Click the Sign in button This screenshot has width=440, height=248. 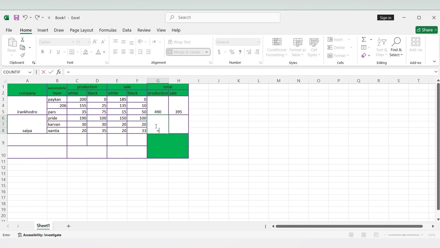pyautogui.click(x=385, y=18)
